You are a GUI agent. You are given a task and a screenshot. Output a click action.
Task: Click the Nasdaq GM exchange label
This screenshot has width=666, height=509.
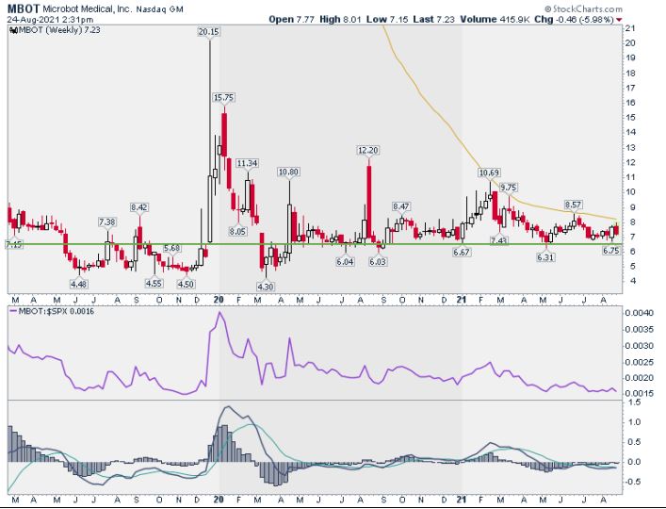[x=160, y=8]
